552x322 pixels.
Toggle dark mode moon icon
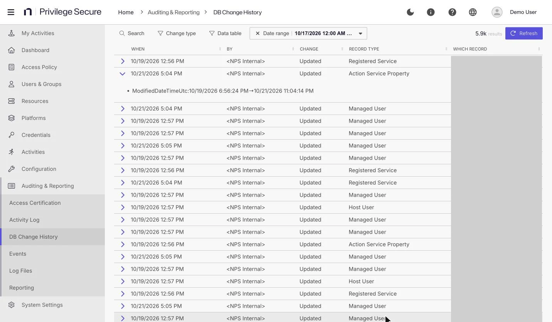410,12
